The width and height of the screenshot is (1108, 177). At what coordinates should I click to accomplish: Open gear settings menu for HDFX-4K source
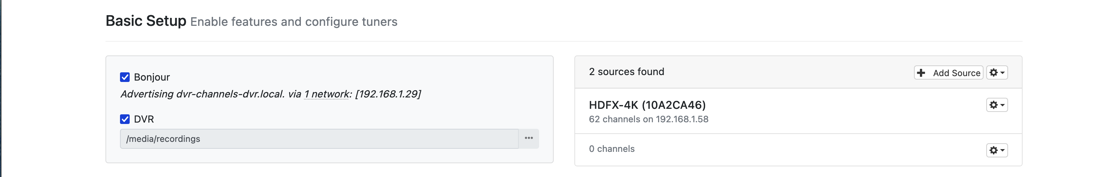tap(997, 105)
